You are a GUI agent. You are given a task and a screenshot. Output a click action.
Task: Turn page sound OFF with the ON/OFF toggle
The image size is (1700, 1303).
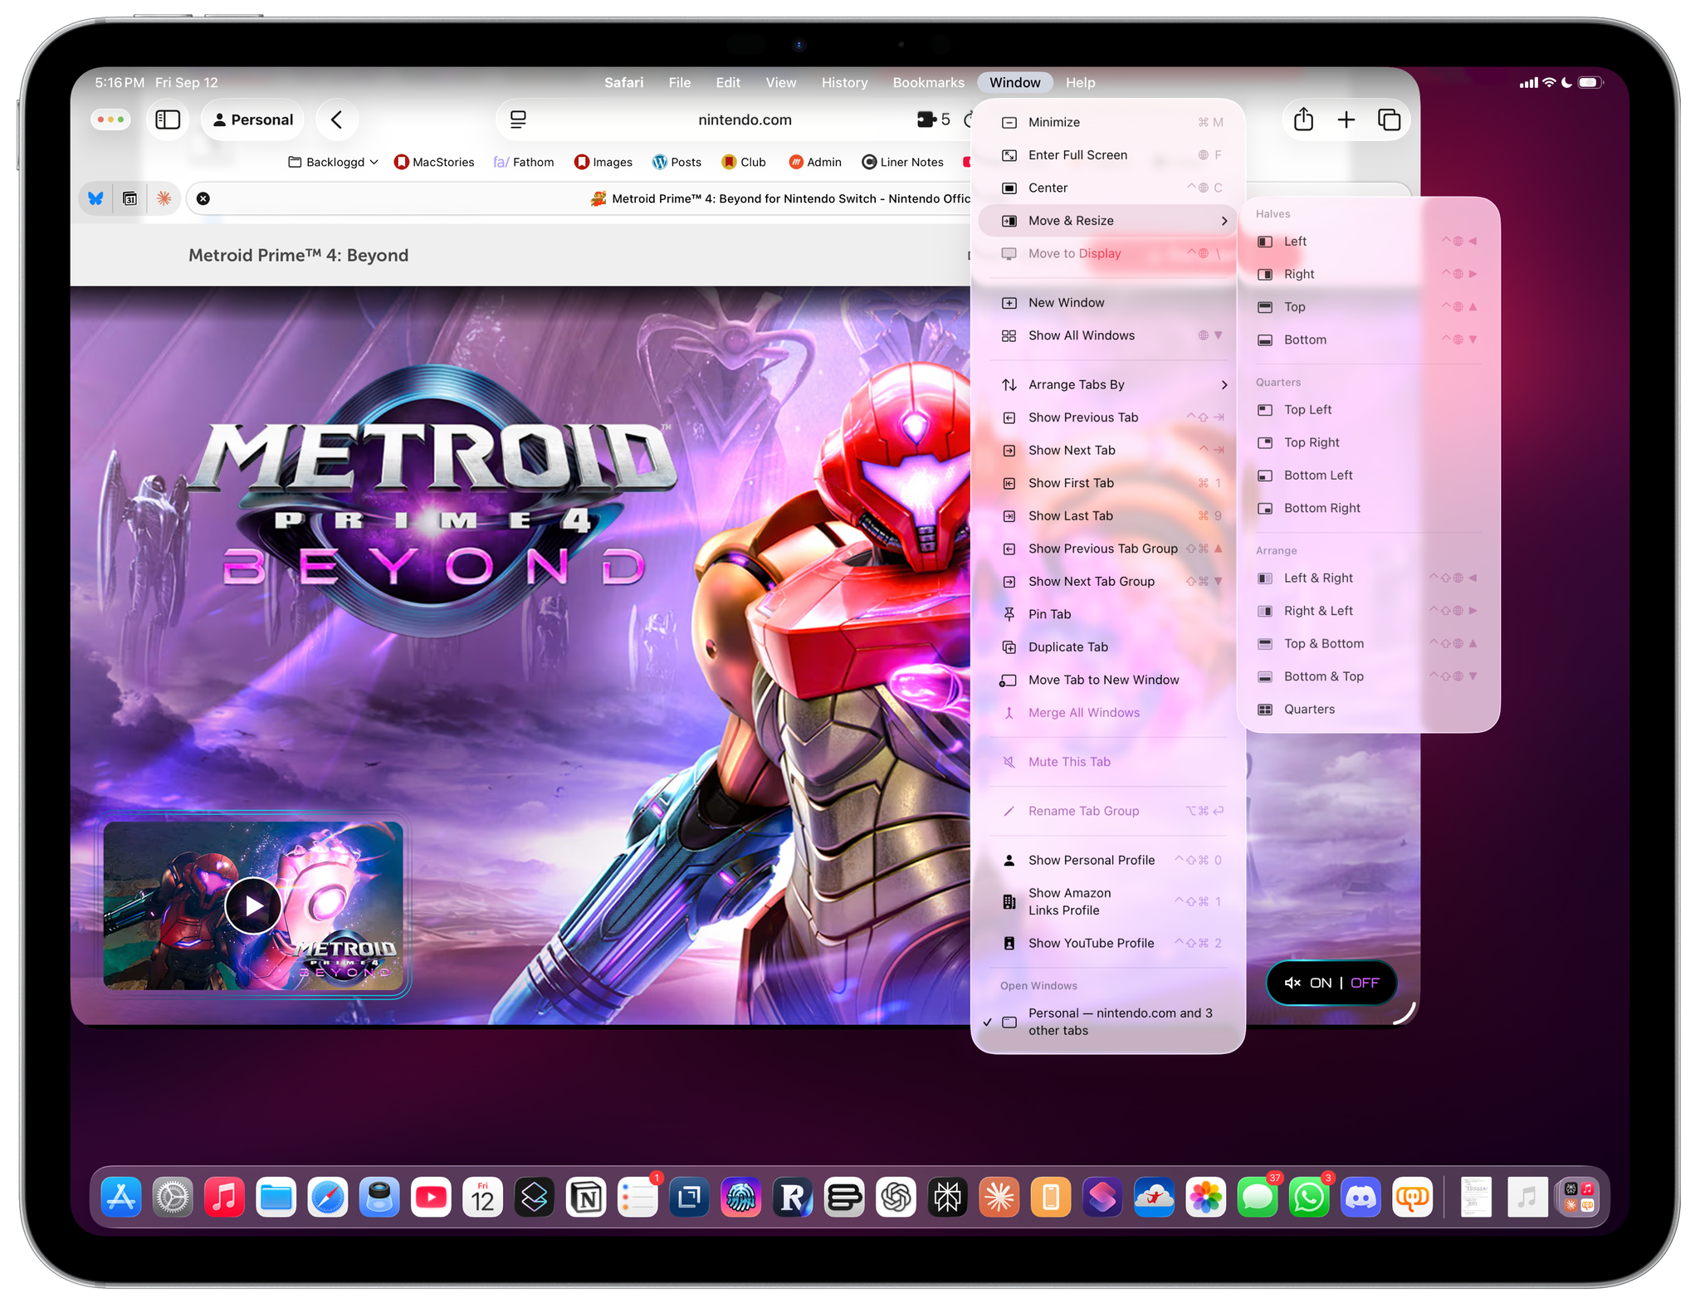(x=1364, y=983)
